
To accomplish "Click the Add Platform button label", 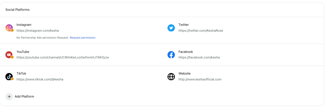I will click(24, 97).
